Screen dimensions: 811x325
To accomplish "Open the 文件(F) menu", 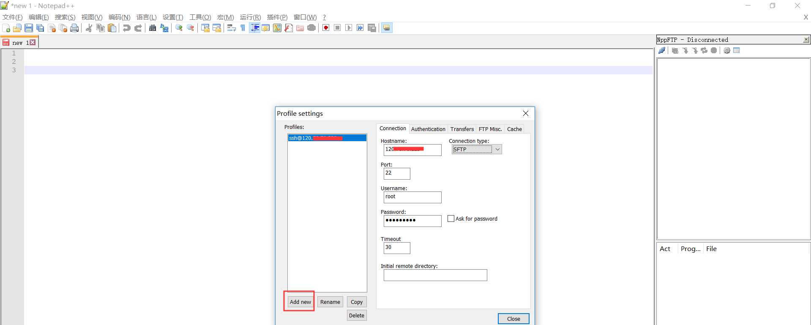I will pos(13,17).
